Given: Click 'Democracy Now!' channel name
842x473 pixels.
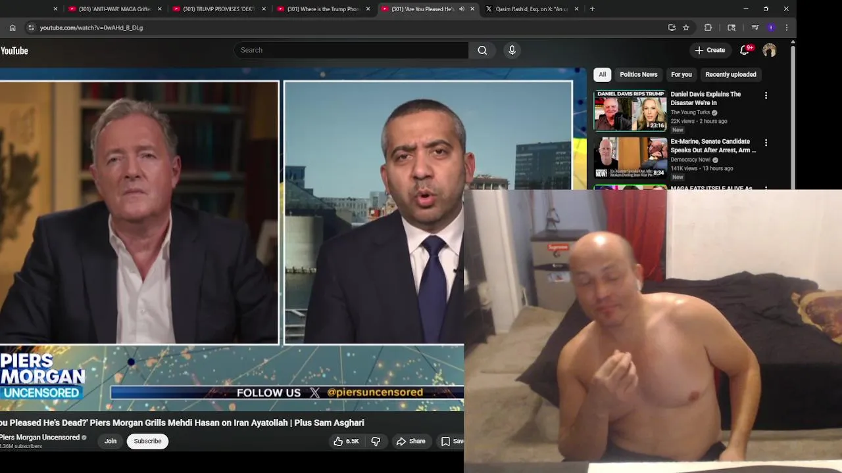Looking at the screenshot, I should pos(691,160).
